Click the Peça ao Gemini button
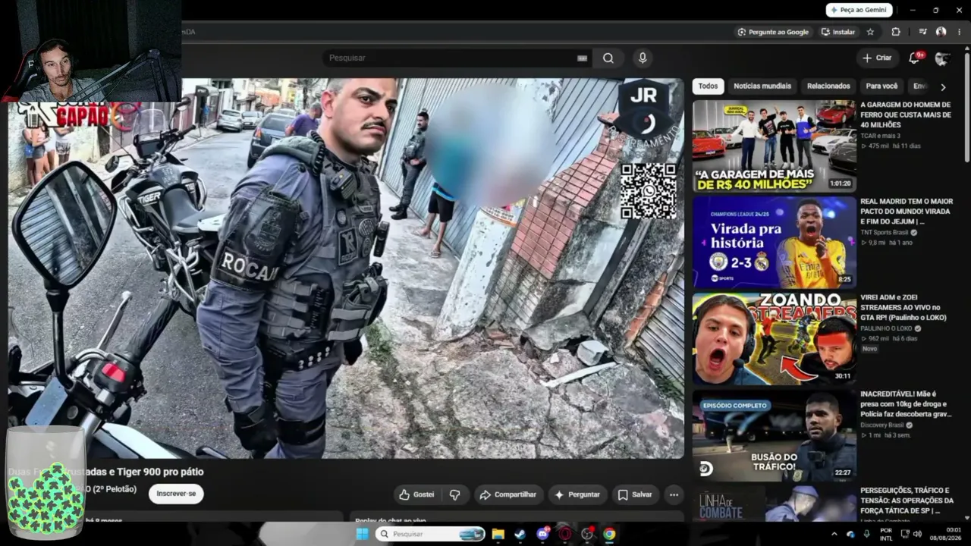 point(859,10)
